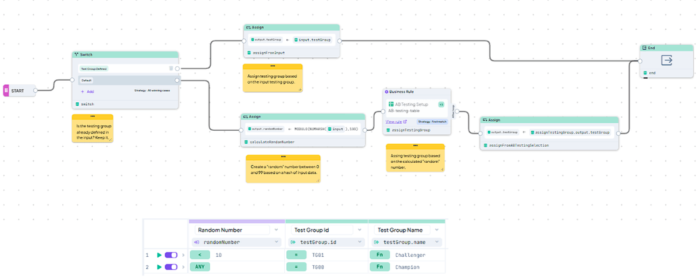
Task: Open the Random Number column title dropdown
Action: pos(276,230)
